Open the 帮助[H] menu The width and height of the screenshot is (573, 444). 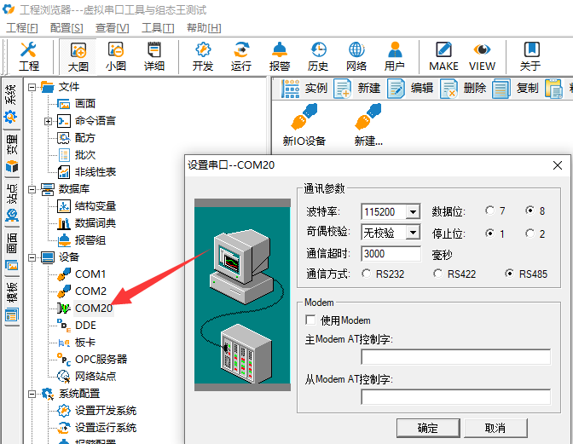204,28
